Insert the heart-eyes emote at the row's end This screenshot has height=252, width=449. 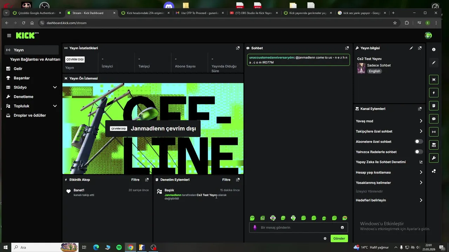(x=345, y=218)
